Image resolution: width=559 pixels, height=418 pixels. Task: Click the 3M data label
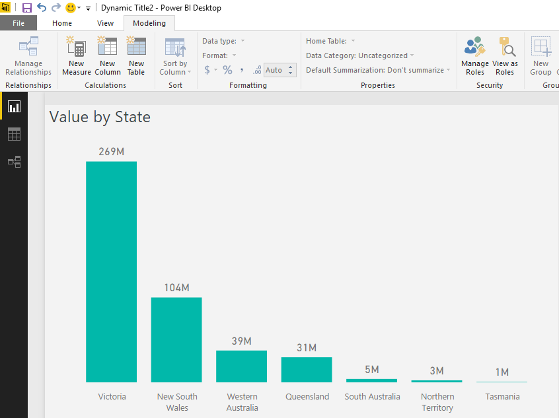tap(437, 371)
